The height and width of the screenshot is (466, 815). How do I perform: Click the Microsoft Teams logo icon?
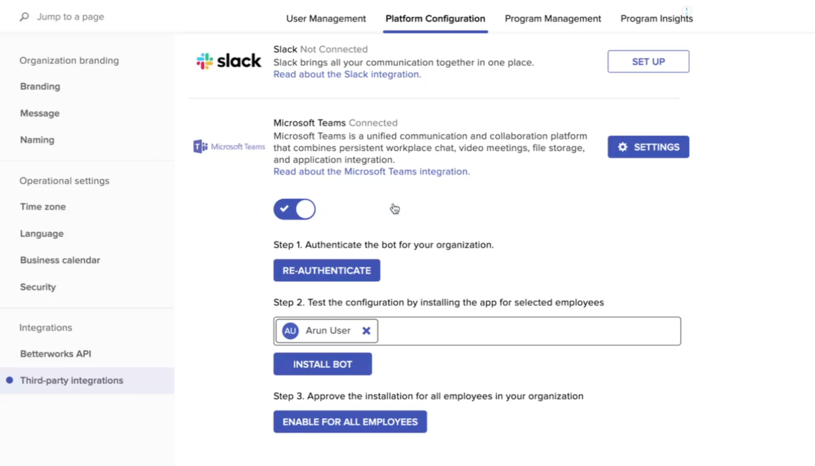click(199, 146)
